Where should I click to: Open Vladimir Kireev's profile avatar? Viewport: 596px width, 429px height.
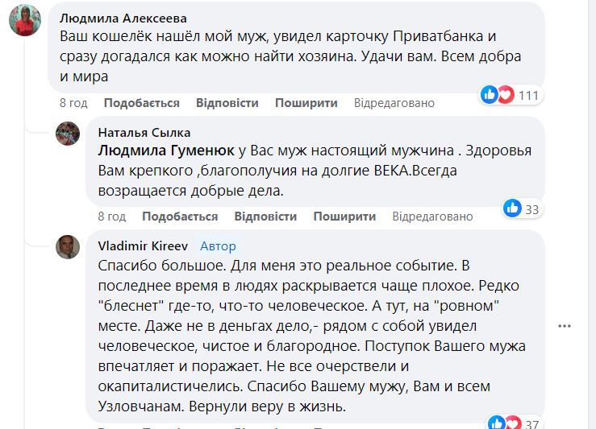pyautogui.click(x=68, y=247)
